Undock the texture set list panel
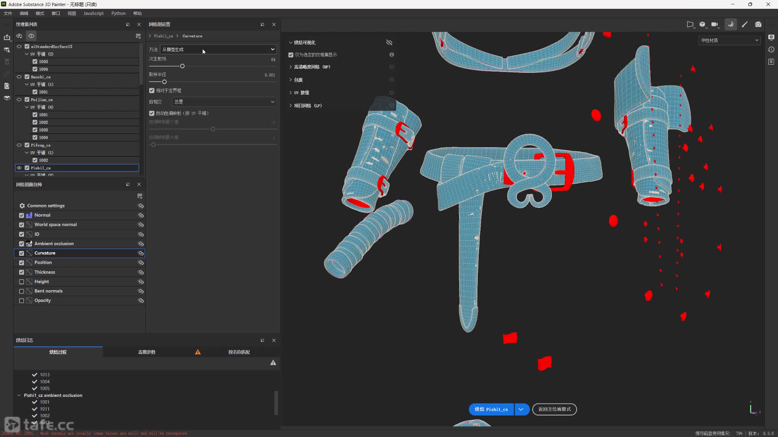Viewport: 778px width, 437px height. [128, 25]
